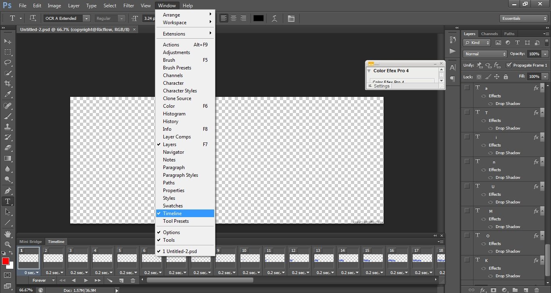Screen dimensions: 551x293
Task: Toggle Lock all on the layer
Action: click(x=506, y=77)
